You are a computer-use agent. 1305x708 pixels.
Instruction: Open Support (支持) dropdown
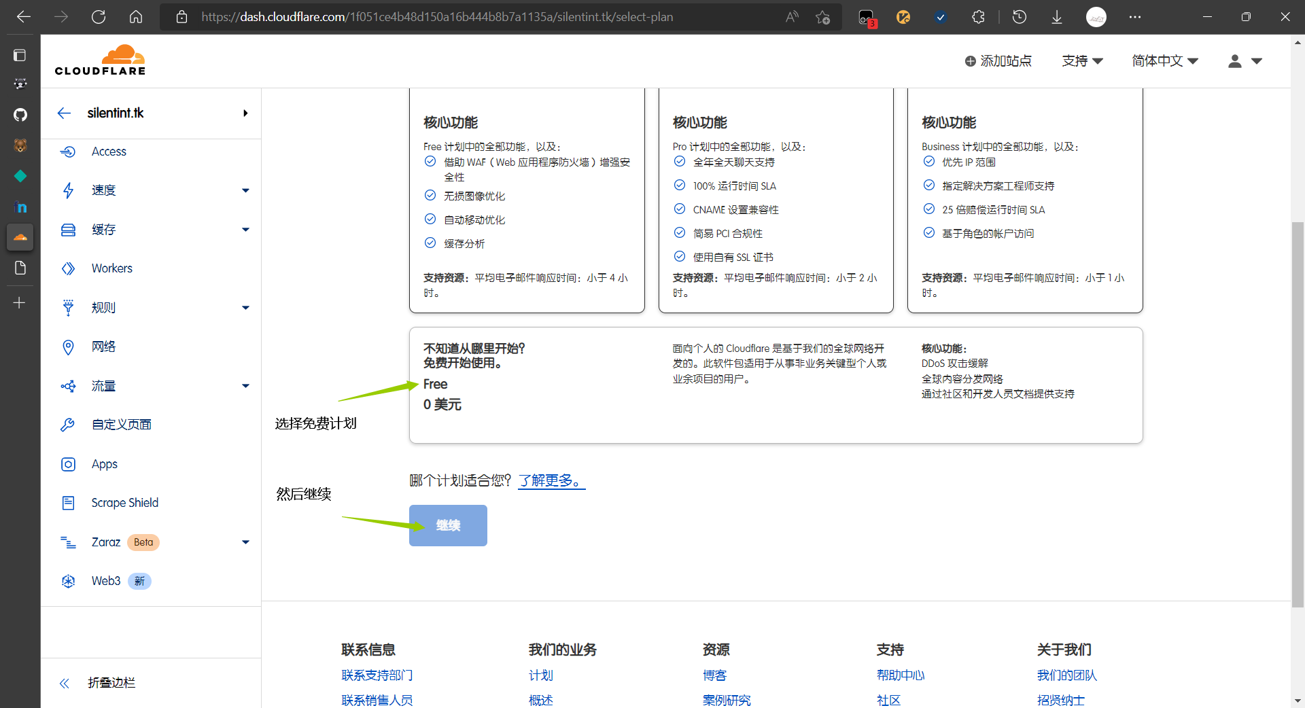coord(1082,61)
